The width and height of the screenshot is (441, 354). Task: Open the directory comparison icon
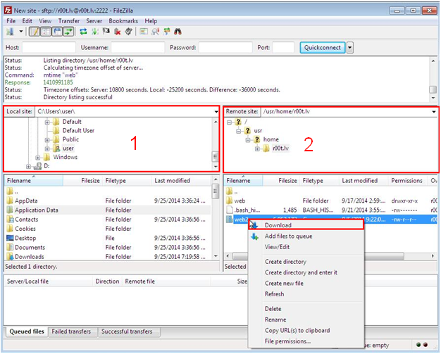click(155, 32)
